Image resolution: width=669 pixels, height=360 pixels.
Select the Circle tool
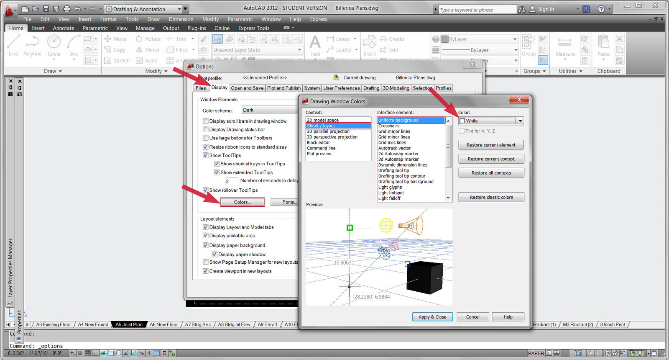pos(54,45)
